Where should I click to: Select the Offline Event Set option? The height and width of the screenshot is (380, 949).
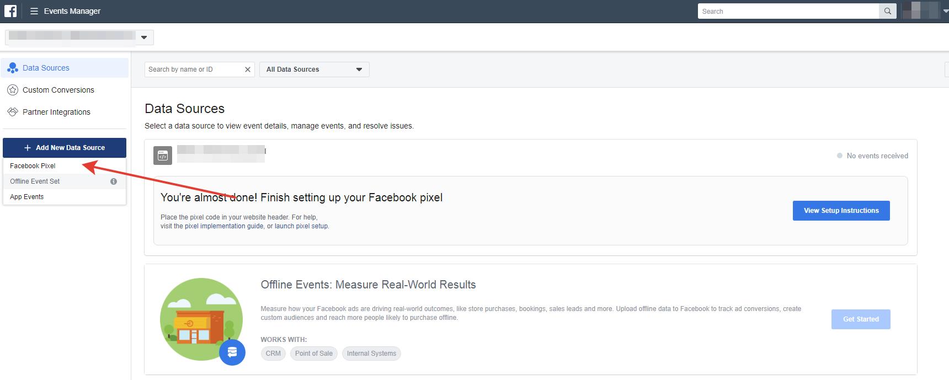(x=35, y=181)
